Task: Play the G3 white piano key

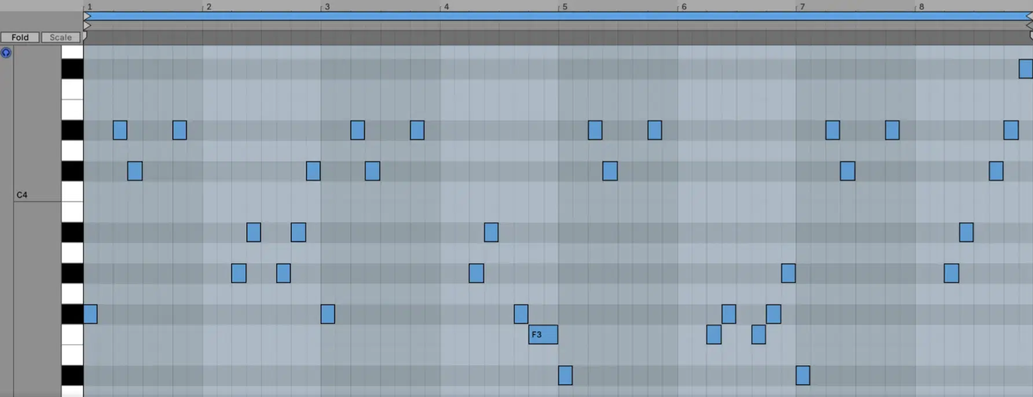Action: coord(72,294)
